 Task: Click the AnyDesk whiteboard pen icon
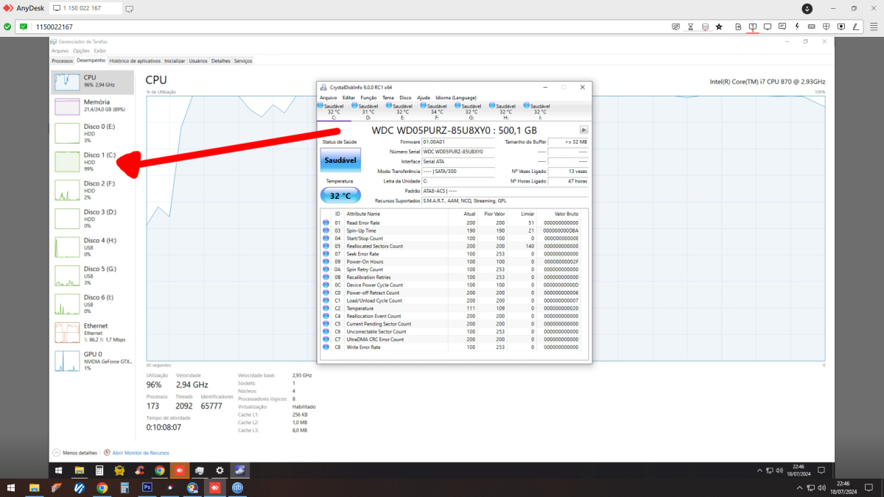coord(855,27)
